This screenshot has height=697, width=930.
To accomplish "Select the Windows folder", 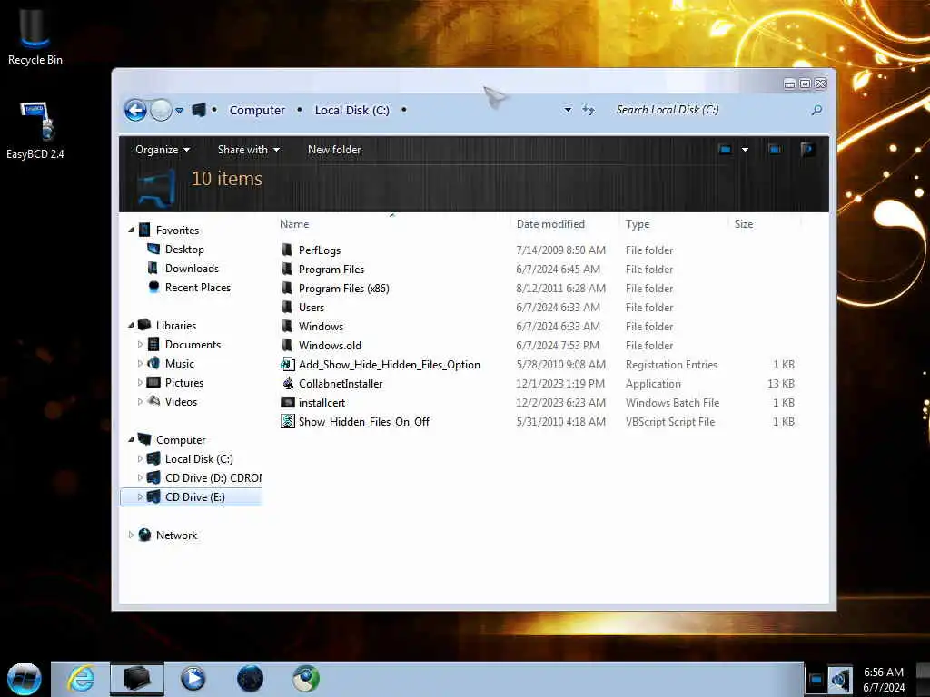I will (321, 326).
